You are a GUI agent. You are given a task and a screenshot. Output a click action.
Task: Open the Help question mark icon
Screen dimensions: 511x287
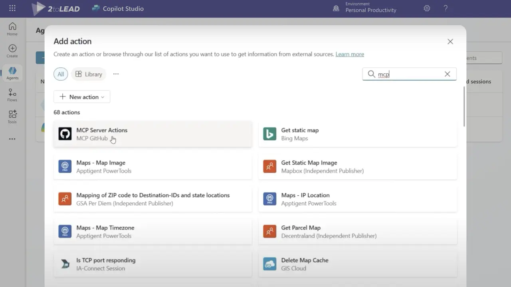pyautogui.click(x=446, y=8)
